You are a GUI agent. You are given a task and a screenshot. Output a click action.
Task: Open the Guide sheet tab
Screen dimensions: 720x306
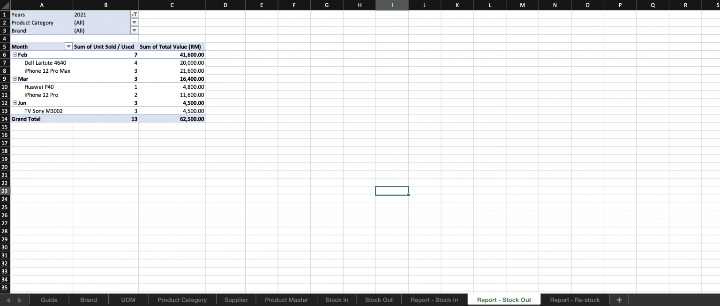(49, 299)
